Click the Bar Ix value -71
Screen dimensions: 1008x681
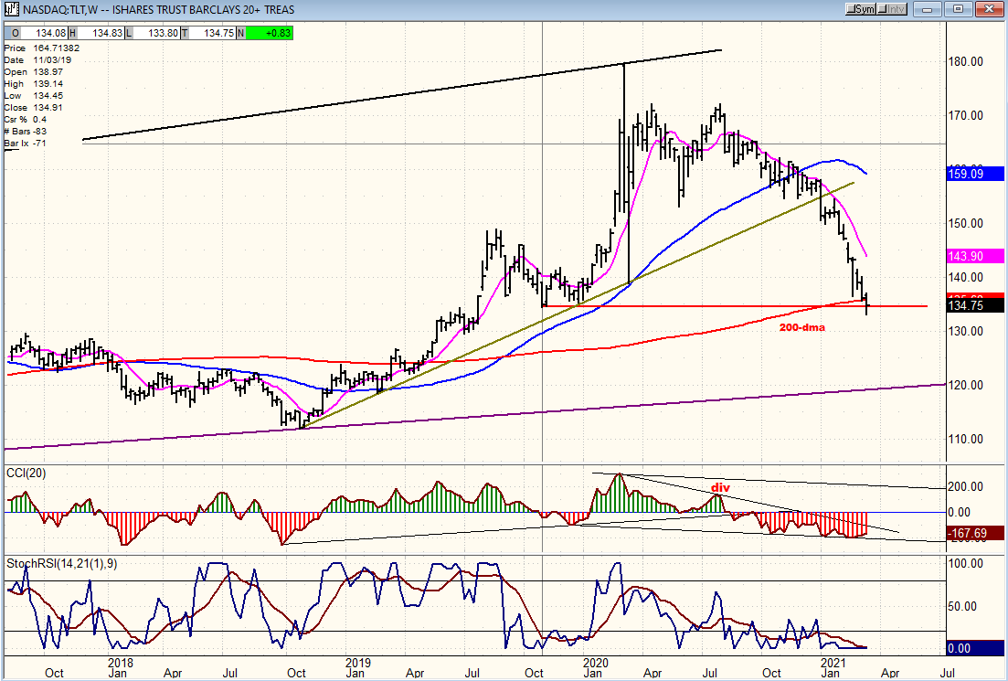pyautogui.click(x=38, y=143)
